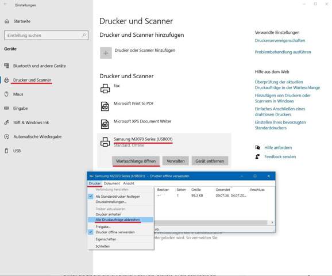Maximize the print queue window
The height and width of the screenshot is (276, 332).
click(255, 176)
